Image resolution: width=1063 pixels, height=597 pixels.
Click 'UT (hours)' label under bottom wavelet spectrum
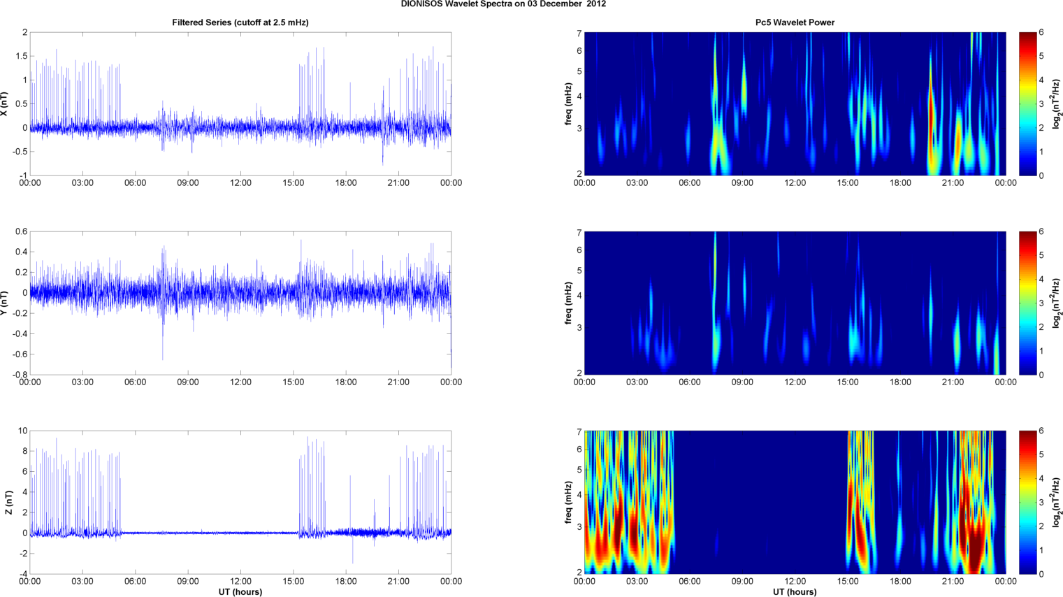coord(795,592)
